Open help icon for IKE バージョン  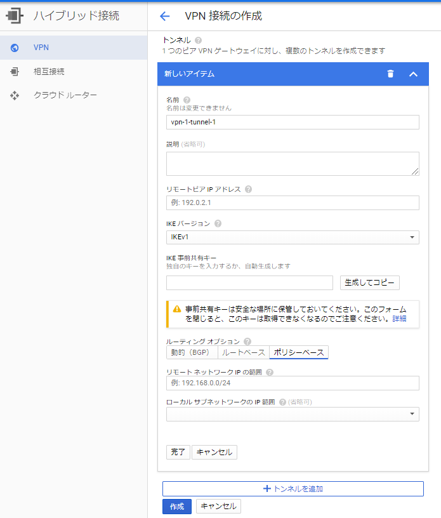218,223
